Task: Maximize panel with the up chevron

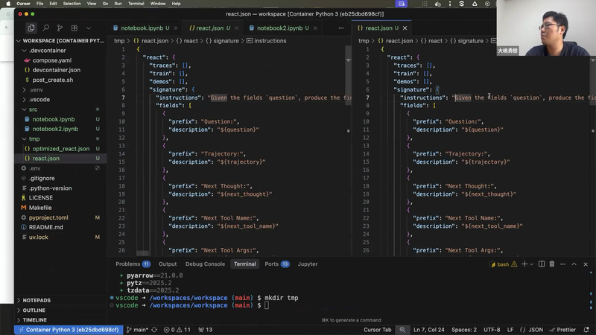Action: click(x=574, y=264)
